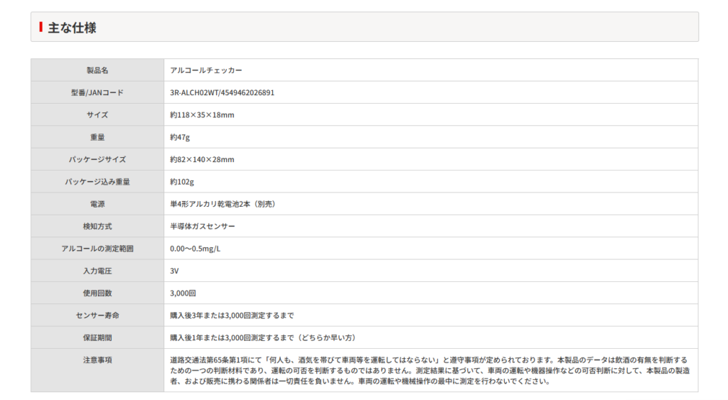Click the size value 約118×35×18mm

(202, 115)
